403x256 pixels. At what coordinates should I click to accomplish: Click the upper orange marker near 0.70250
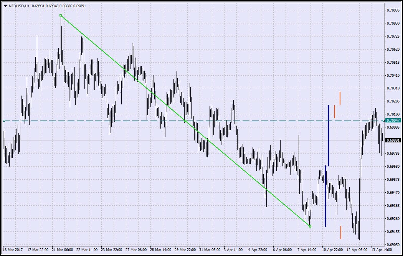coord(340,98)
